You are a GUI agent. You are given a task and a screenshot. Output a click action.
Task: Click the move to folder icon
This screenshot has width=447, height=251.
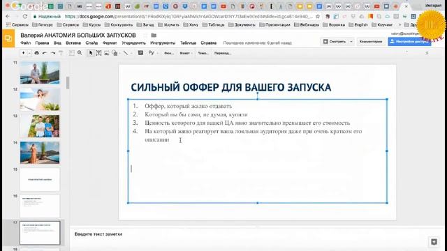[x=154, y=36]
